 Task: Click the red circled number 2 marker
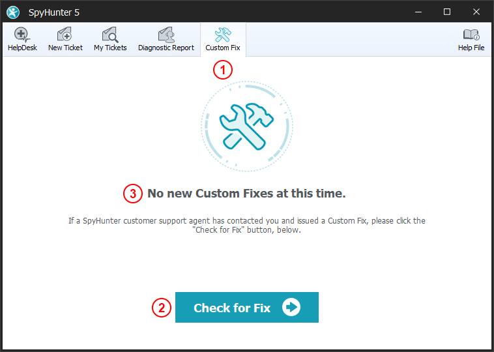coord(162,308)
